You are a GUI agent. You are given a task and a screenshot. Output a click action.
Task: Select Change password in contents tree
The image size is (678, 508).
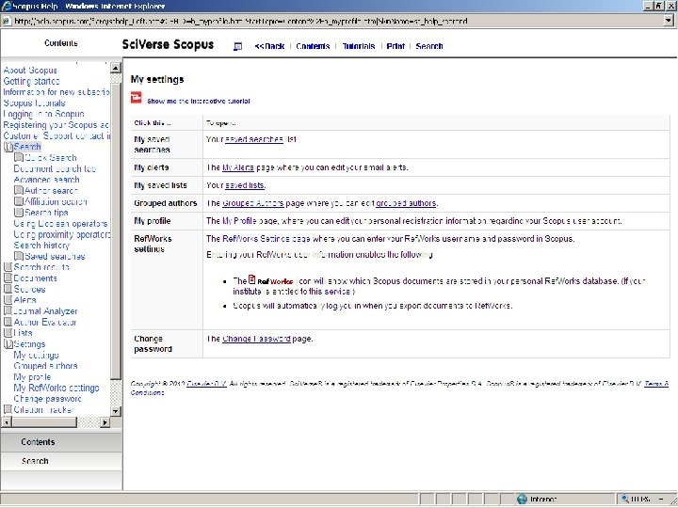pos(48,399)
